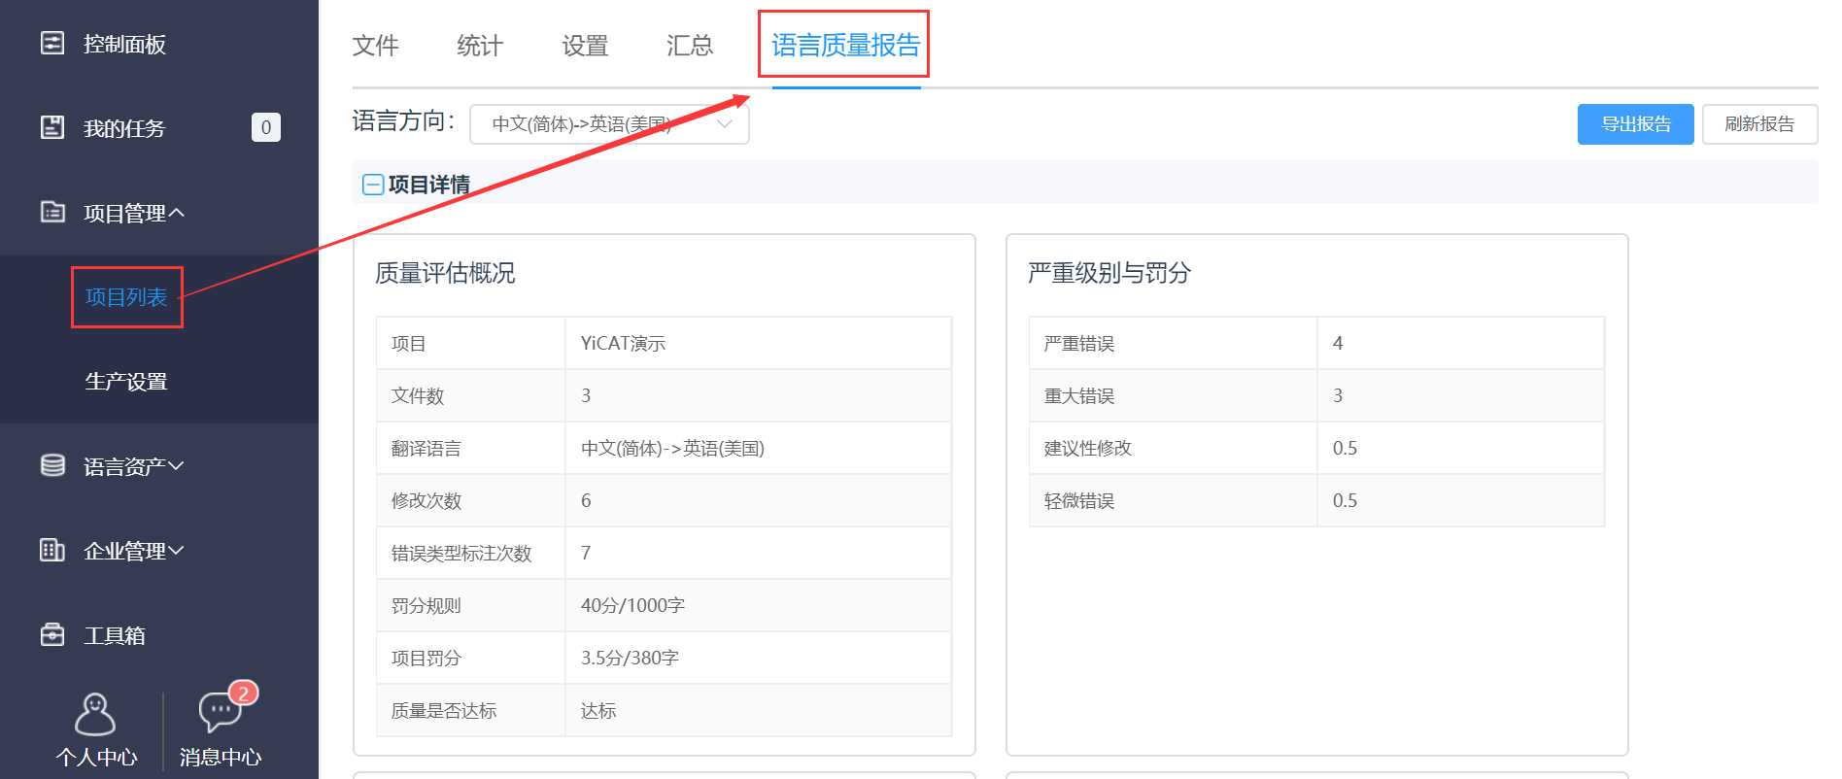This screenshot has height=779, width=1842.
Task: Select 项目列表 in the sidebar
Action: click(126, 297)
